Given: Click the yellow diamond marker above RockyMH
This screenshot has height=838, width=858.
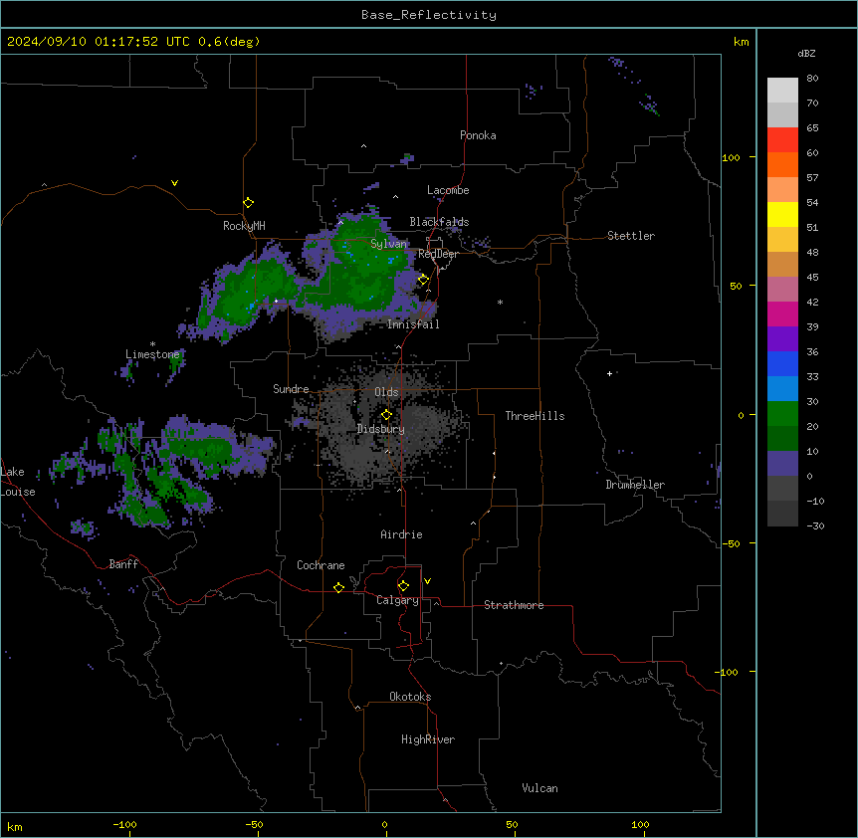Looking at the screenshot, I should [x=248, y=203].
